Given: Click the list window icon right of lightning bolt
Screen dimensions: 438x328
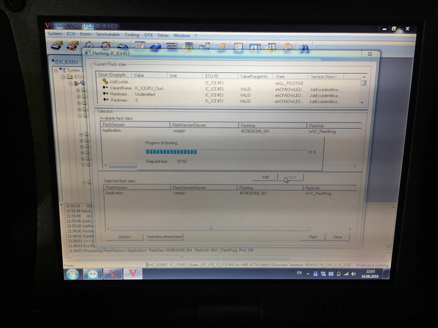Looking at the screenshot, I should [238, 46].
